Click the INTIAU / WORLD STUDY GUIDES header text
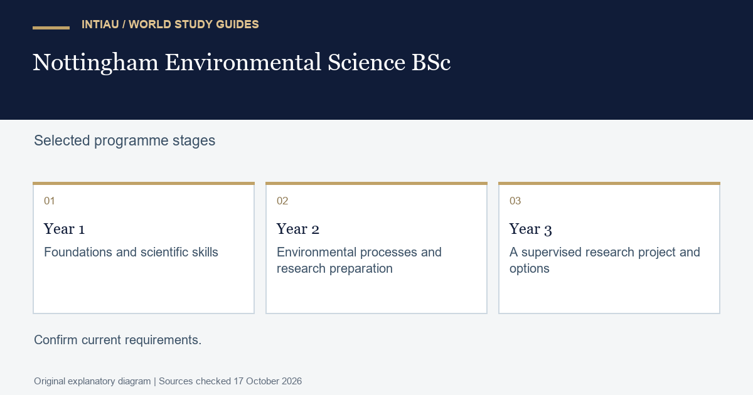The image size is (753, 395). click(x=170, y=24)
